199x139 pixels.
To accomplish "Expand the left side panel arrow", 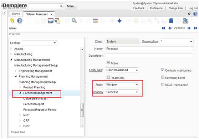I will tap(4, 13).
